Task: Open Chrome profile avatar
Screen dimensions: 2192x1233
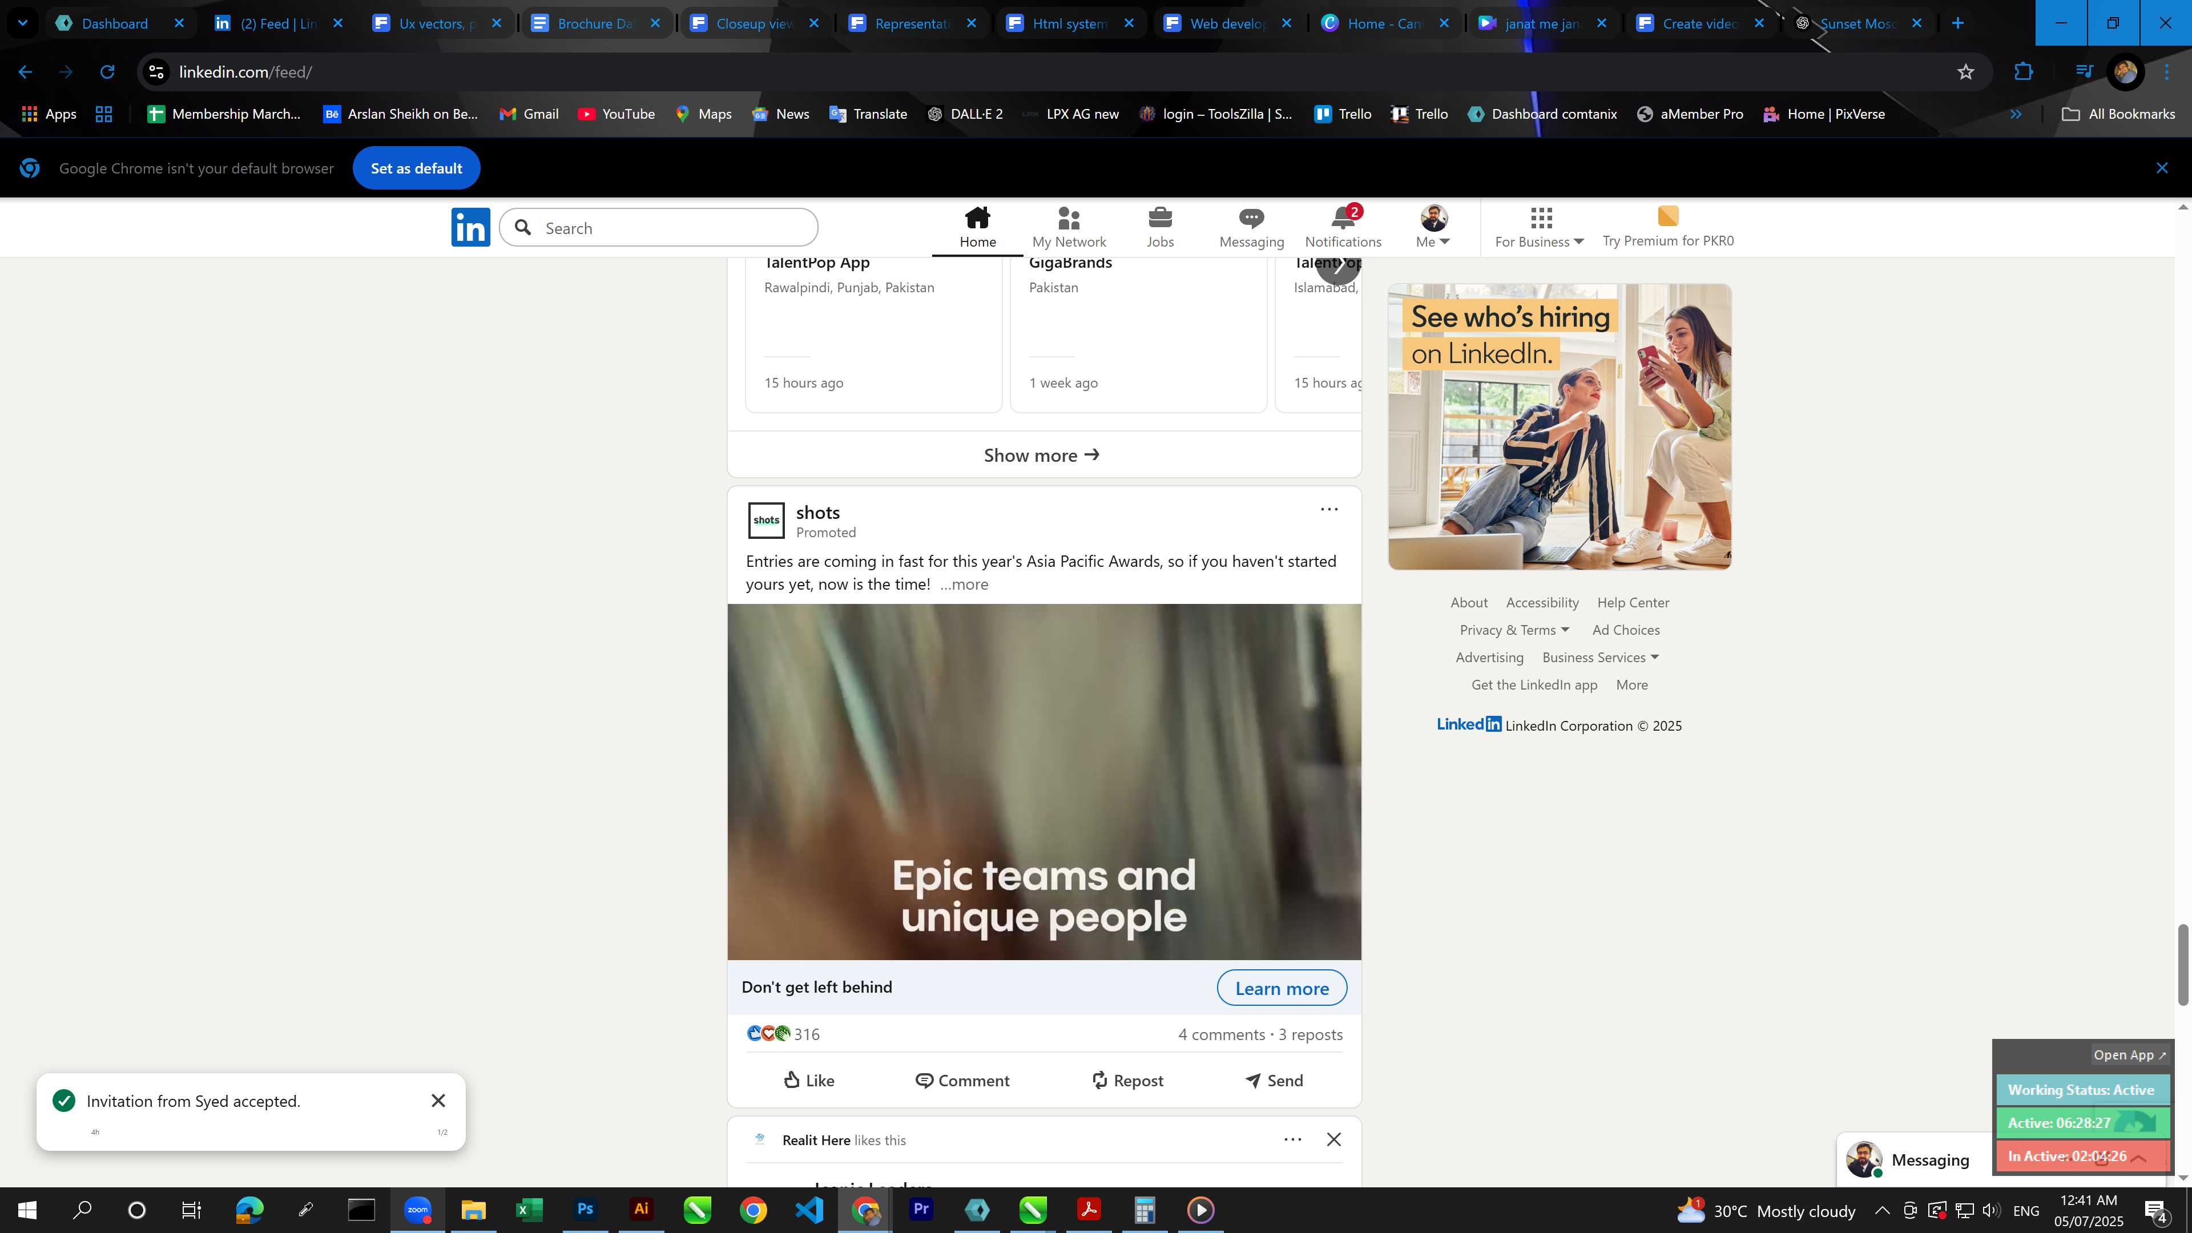Action: tap(2125, 72)
